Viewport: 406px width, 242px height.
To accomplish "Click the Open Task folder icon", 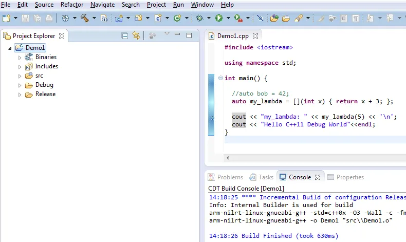I will 286,18.
